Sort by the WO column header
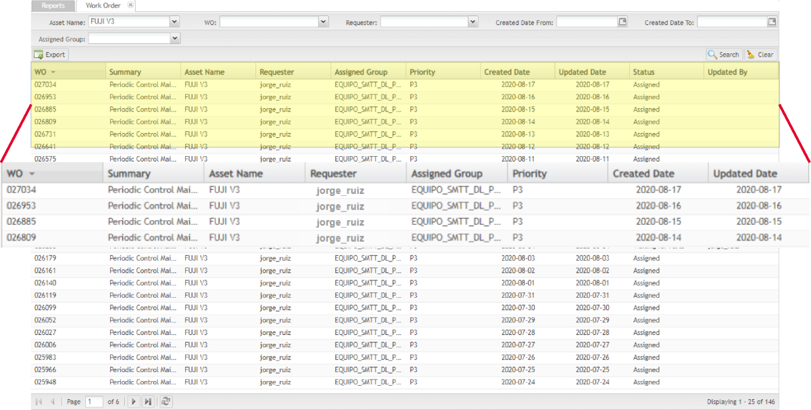This screenshot has height=410, width=811. pos(68,72)
